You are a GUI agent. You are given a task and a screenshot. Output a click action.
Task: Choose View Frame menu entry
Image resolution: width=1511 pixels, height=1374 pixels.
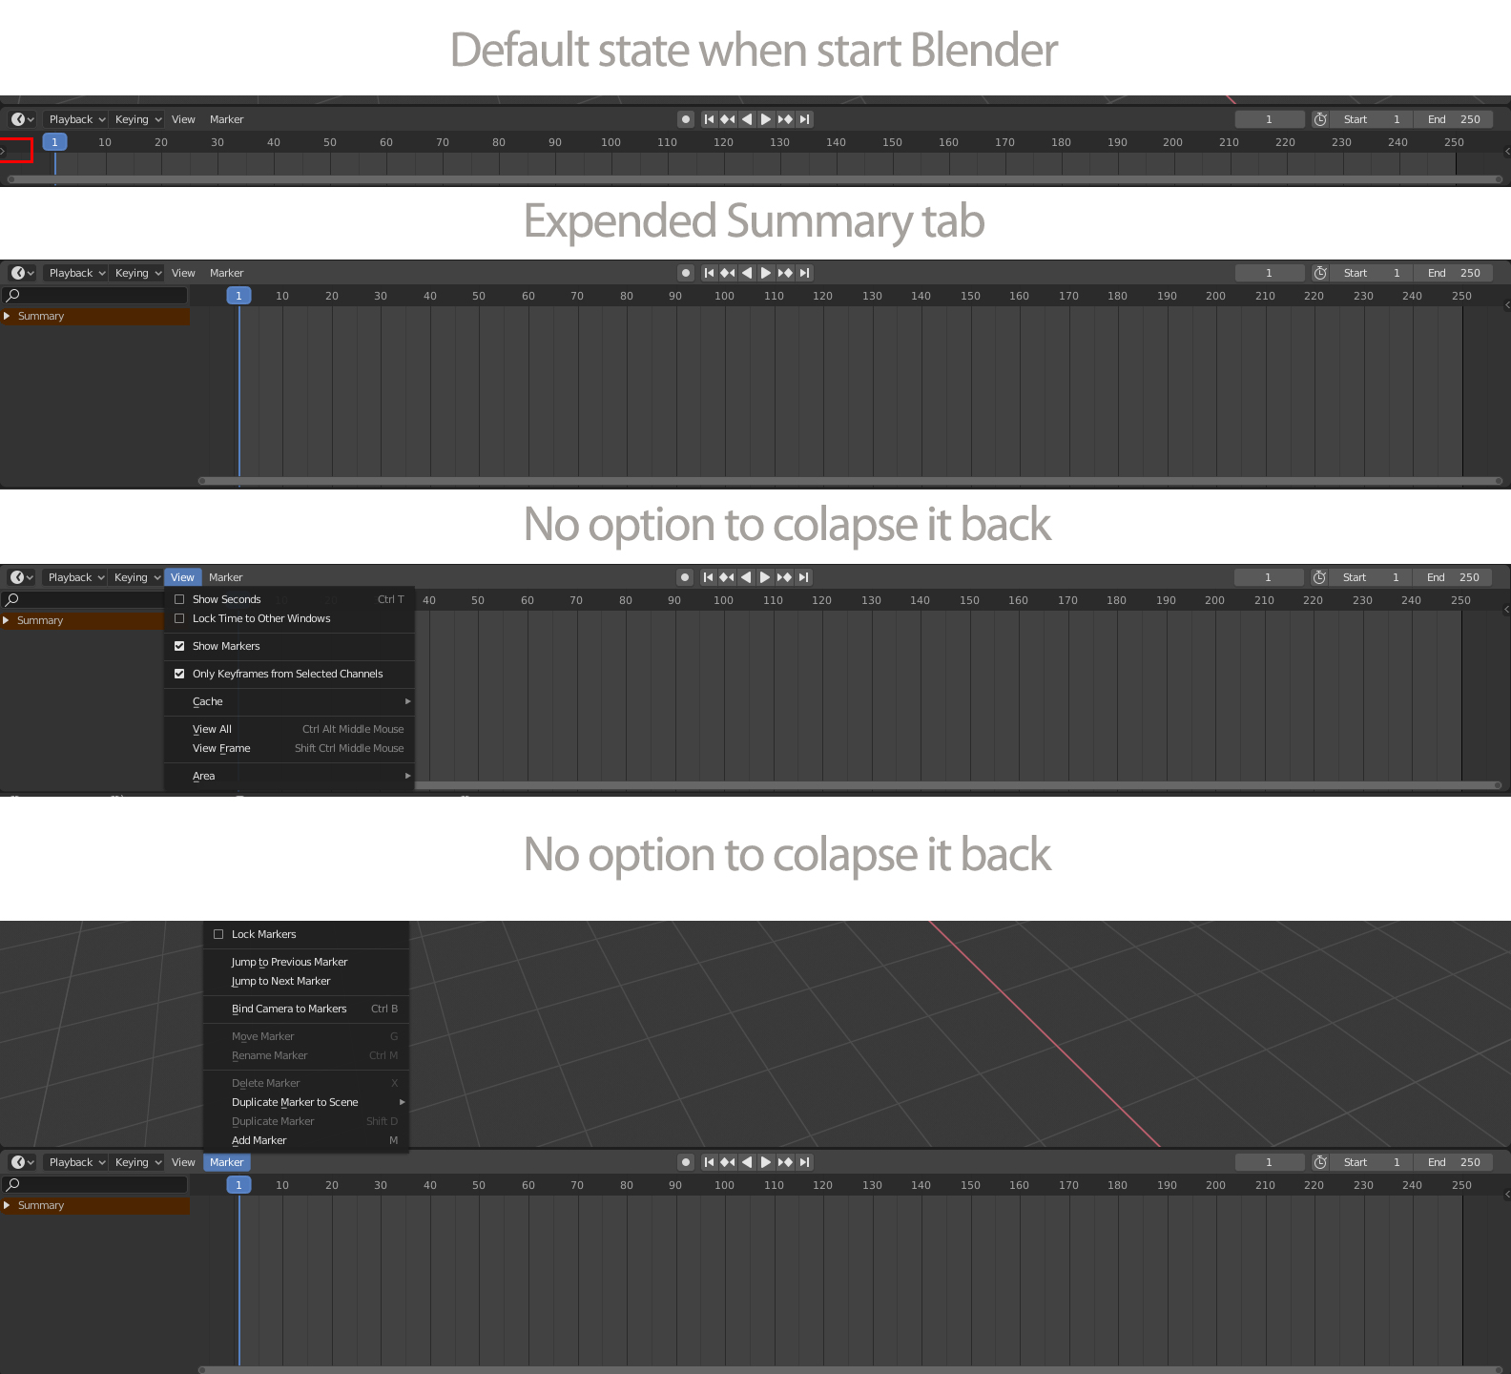click(x=290, y=748)
